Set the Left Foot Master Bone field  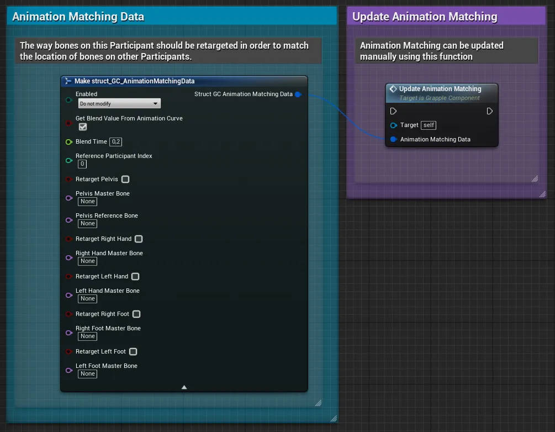(87, 373)
